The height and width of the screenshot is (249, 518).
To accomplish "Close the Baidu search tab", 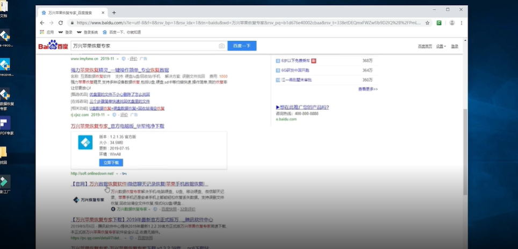I will (x=103, y=13).
